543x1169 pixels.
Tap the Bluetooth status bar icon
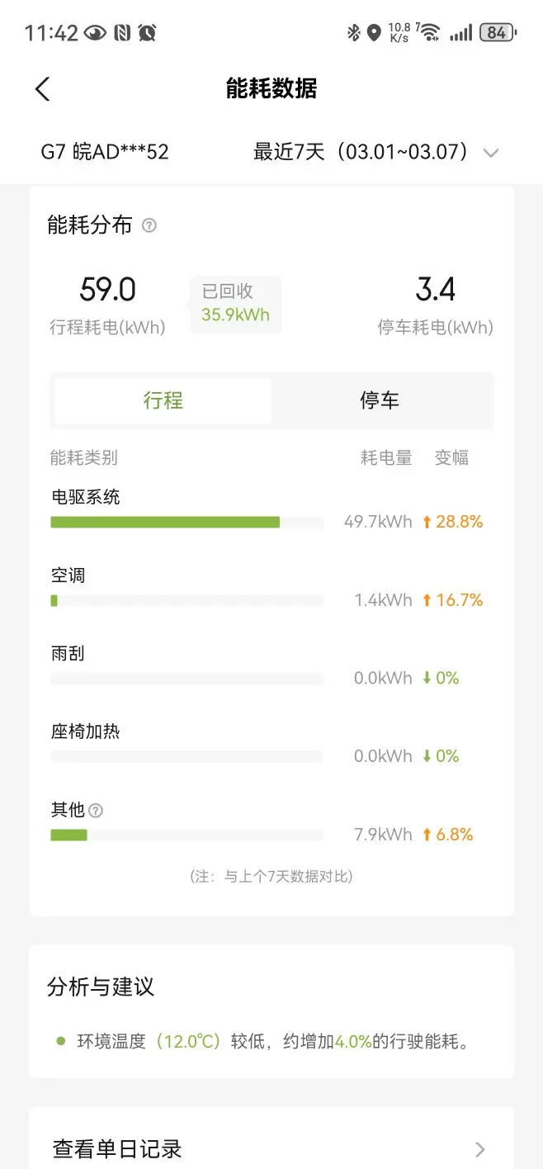(354, 32)
